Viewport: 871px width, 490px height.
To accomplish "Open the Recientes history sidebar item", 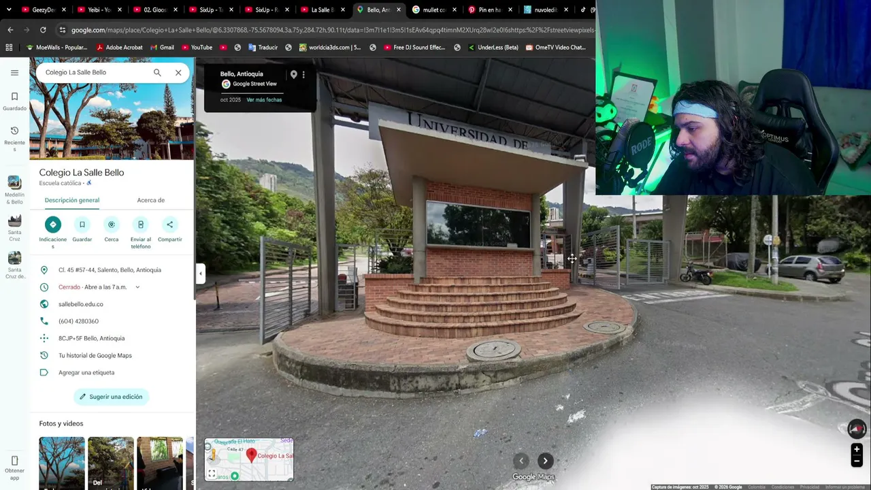I will pyautogui.click(x=14, y=139).
